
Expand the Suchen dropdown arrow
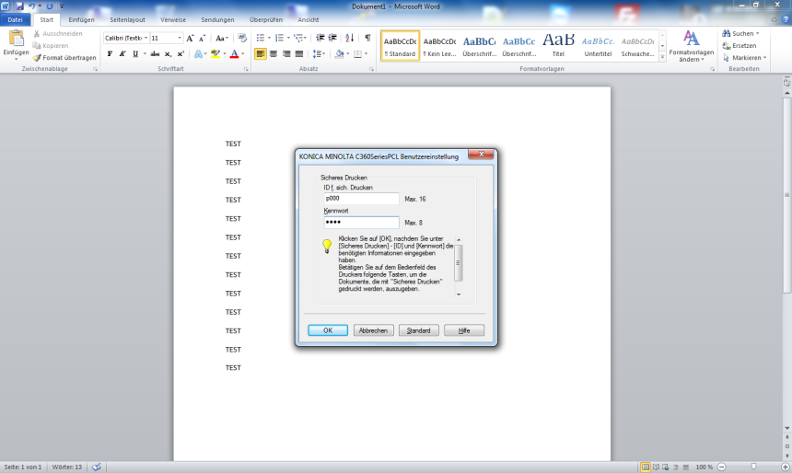(758, 33)
